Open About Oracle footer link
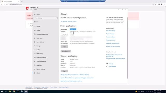This screenshot has width=166, height=93. pos(29,87)
